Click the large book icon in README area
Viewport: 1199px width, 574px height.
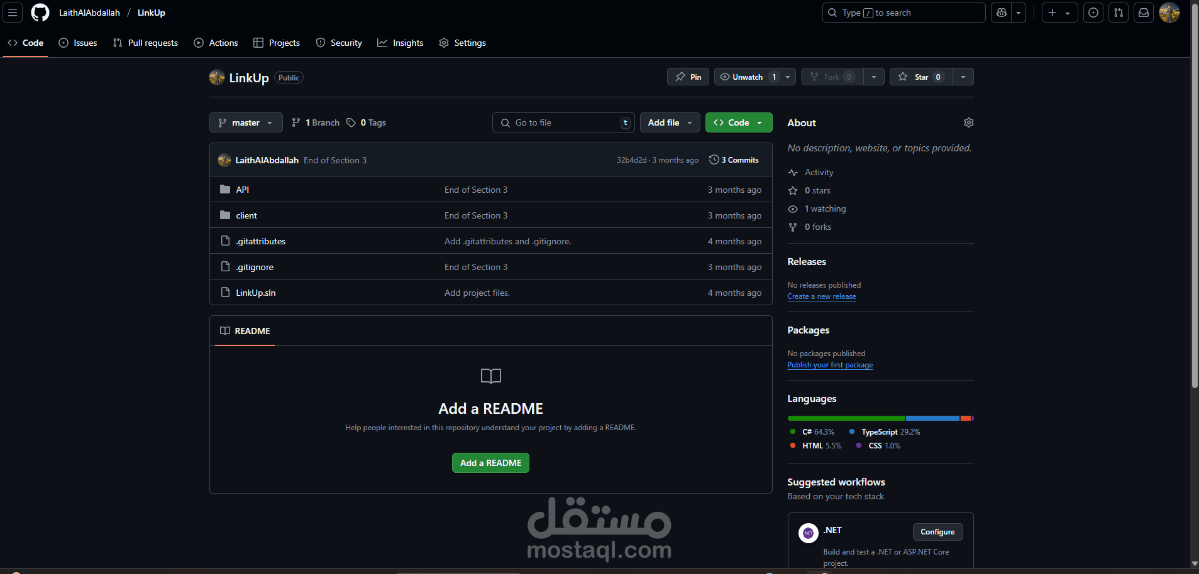[491, 376]
